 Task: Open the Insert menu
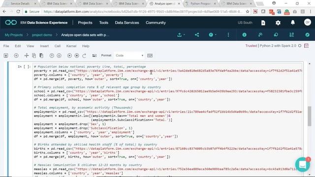coord(44,46)
